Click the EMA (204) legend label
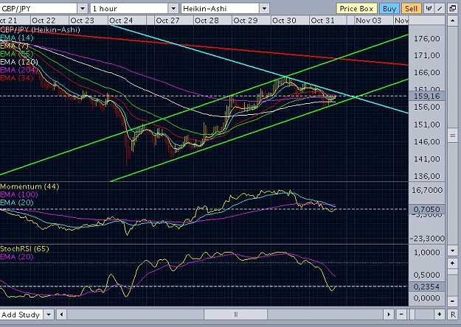 point(19,70)
